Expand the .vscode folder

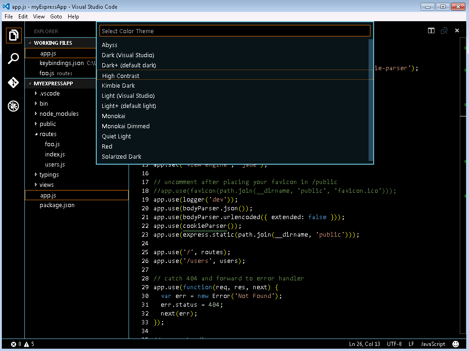(x=49, y=94)
